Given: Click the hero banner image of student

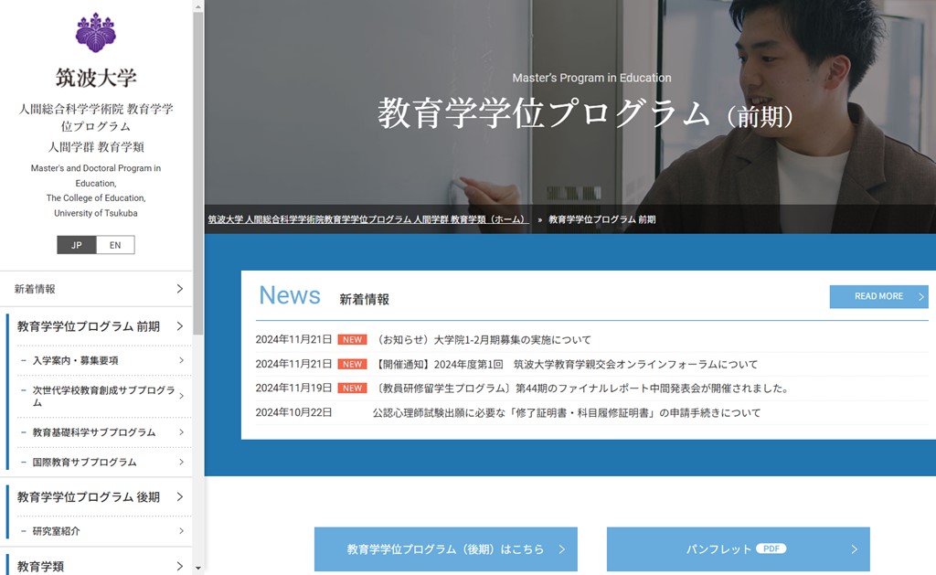Looking at the screenshot, I should pos(570,116).
